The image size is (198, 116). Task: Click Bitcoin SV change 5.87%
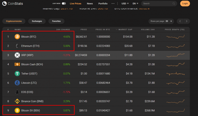click(67, 110)
